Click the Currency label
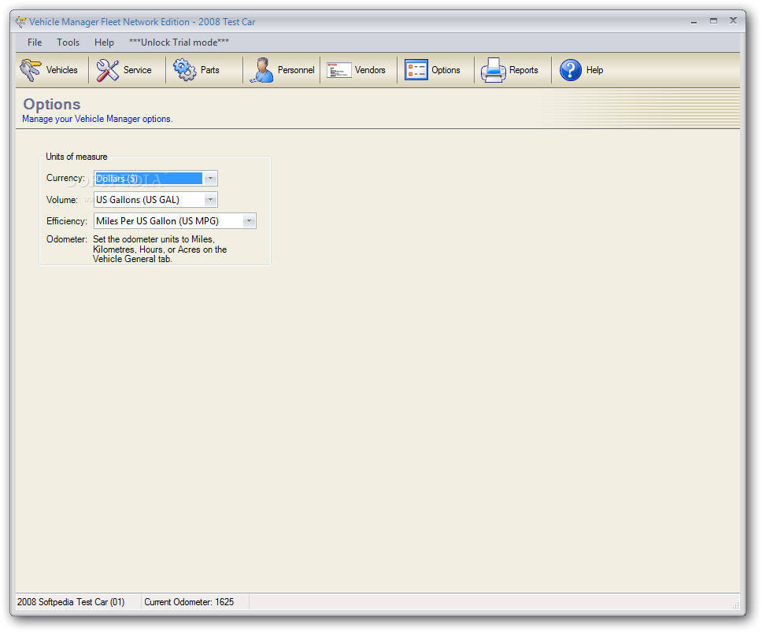Viewport: 762px width, 632px height. (x=65, y=178)
